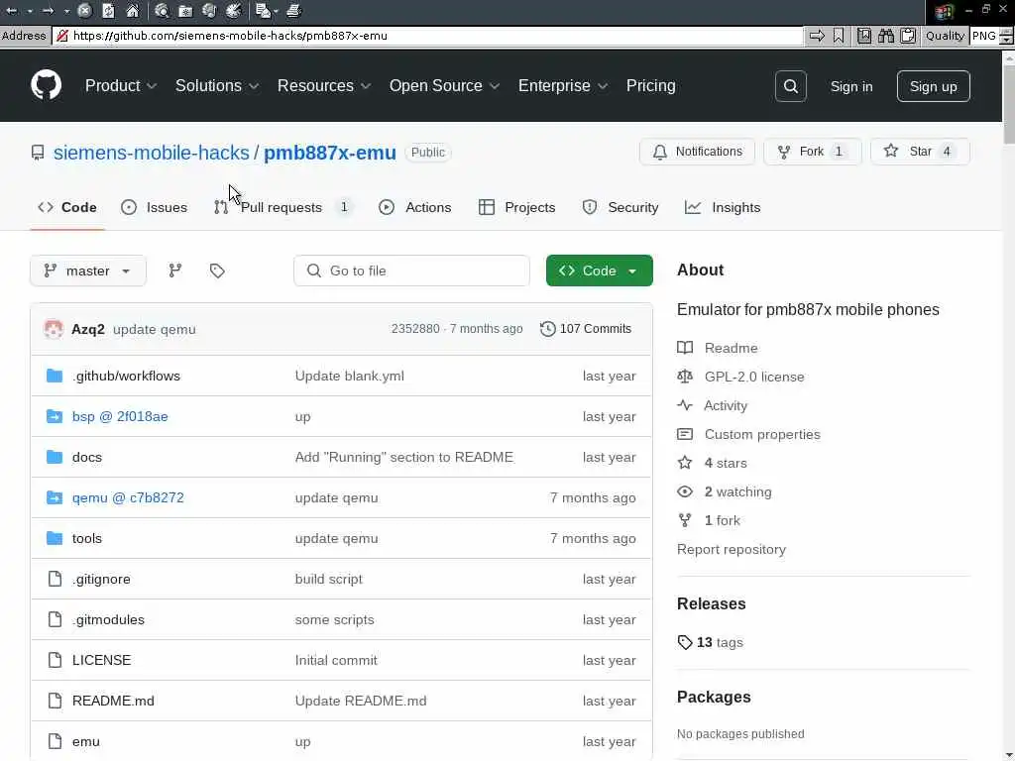Image resolution: width=1015 pixels, height=761 pixels.
Task: Open the green Code dropdown button
Action: click(x=600, y=271)
